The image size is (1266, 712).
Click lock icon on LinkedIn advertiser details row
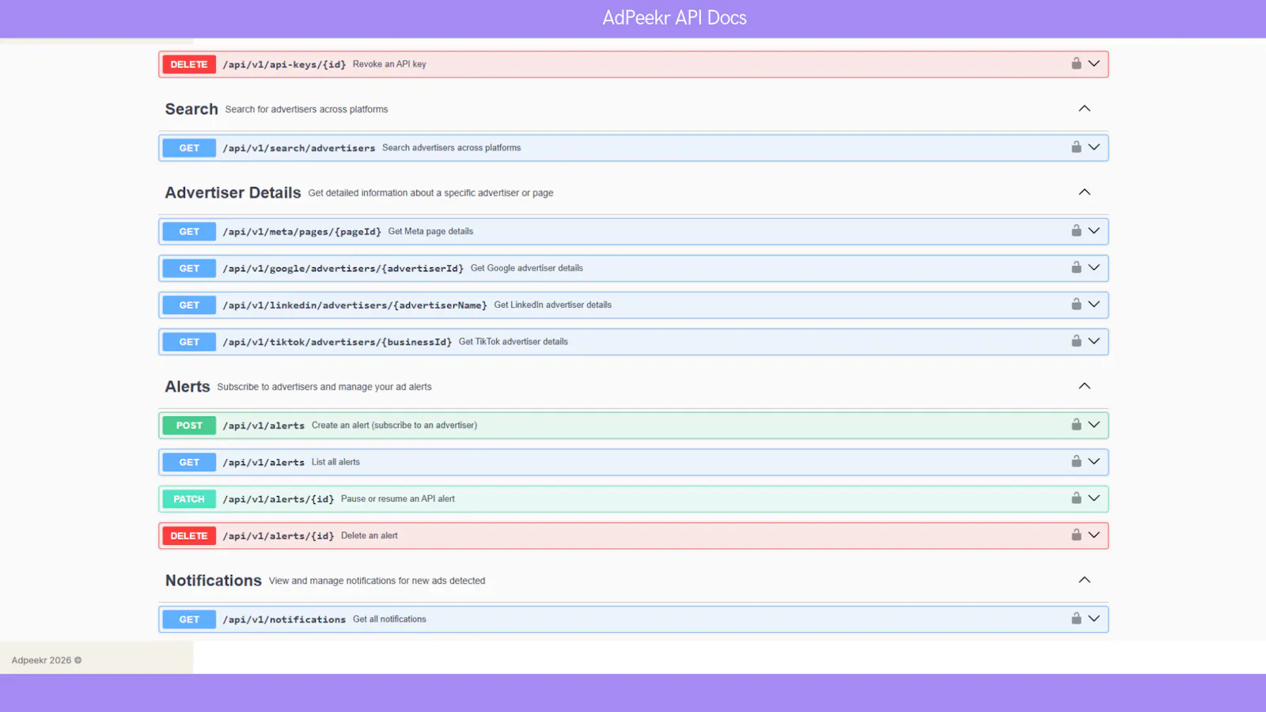pyautogui.click(x=1076, y=305)
